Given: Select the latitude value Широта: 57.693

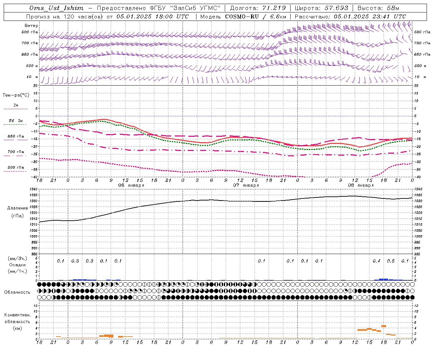Looking at the screenshot, I should (321, 8).
